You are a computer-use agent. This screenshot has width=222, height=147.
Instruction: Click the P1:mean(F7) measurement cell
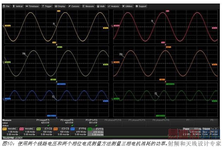38,123
